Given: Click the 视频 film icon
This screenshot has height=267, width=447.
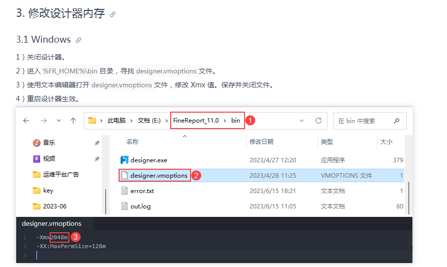Looking at the screenshot, I should click(37, 159).
